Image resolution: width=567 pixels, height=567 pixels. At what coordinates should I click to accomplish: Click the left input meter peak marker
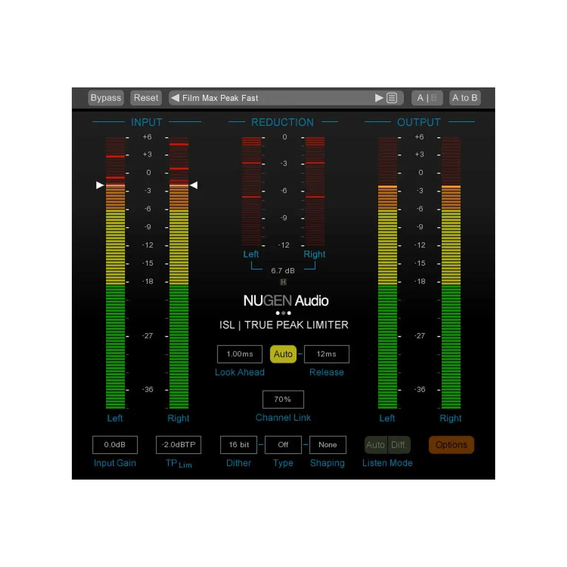[100, 185]
